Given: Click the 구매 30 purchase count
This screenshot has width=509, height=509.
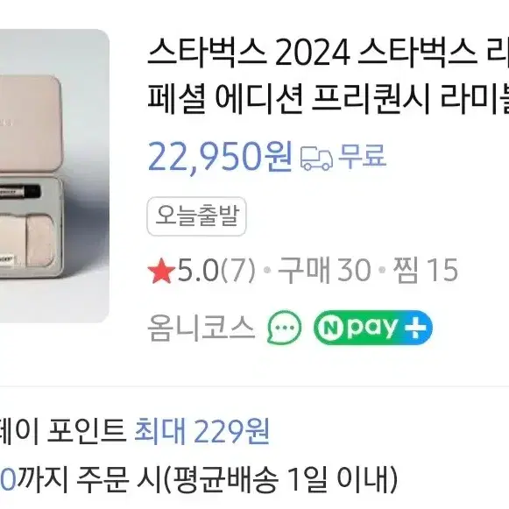Looking at the screenshot, I should [324, 270].
